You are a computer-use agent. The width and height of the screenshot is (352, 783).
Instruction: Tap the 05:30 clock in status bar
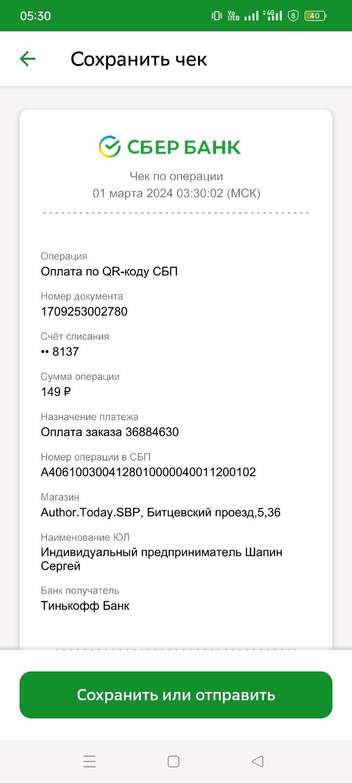pyautogui.click(x=35, y=16)
